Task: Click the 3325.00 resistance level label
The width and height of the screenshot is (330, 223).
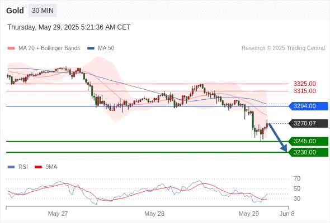Action: [x=304, y=84]
